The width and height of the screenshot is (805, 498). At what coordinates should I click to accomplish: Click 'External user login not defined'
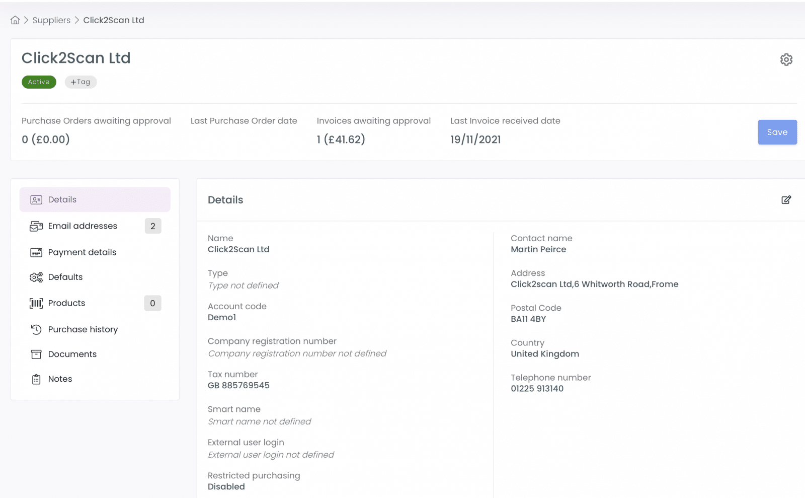coord(271,455)
